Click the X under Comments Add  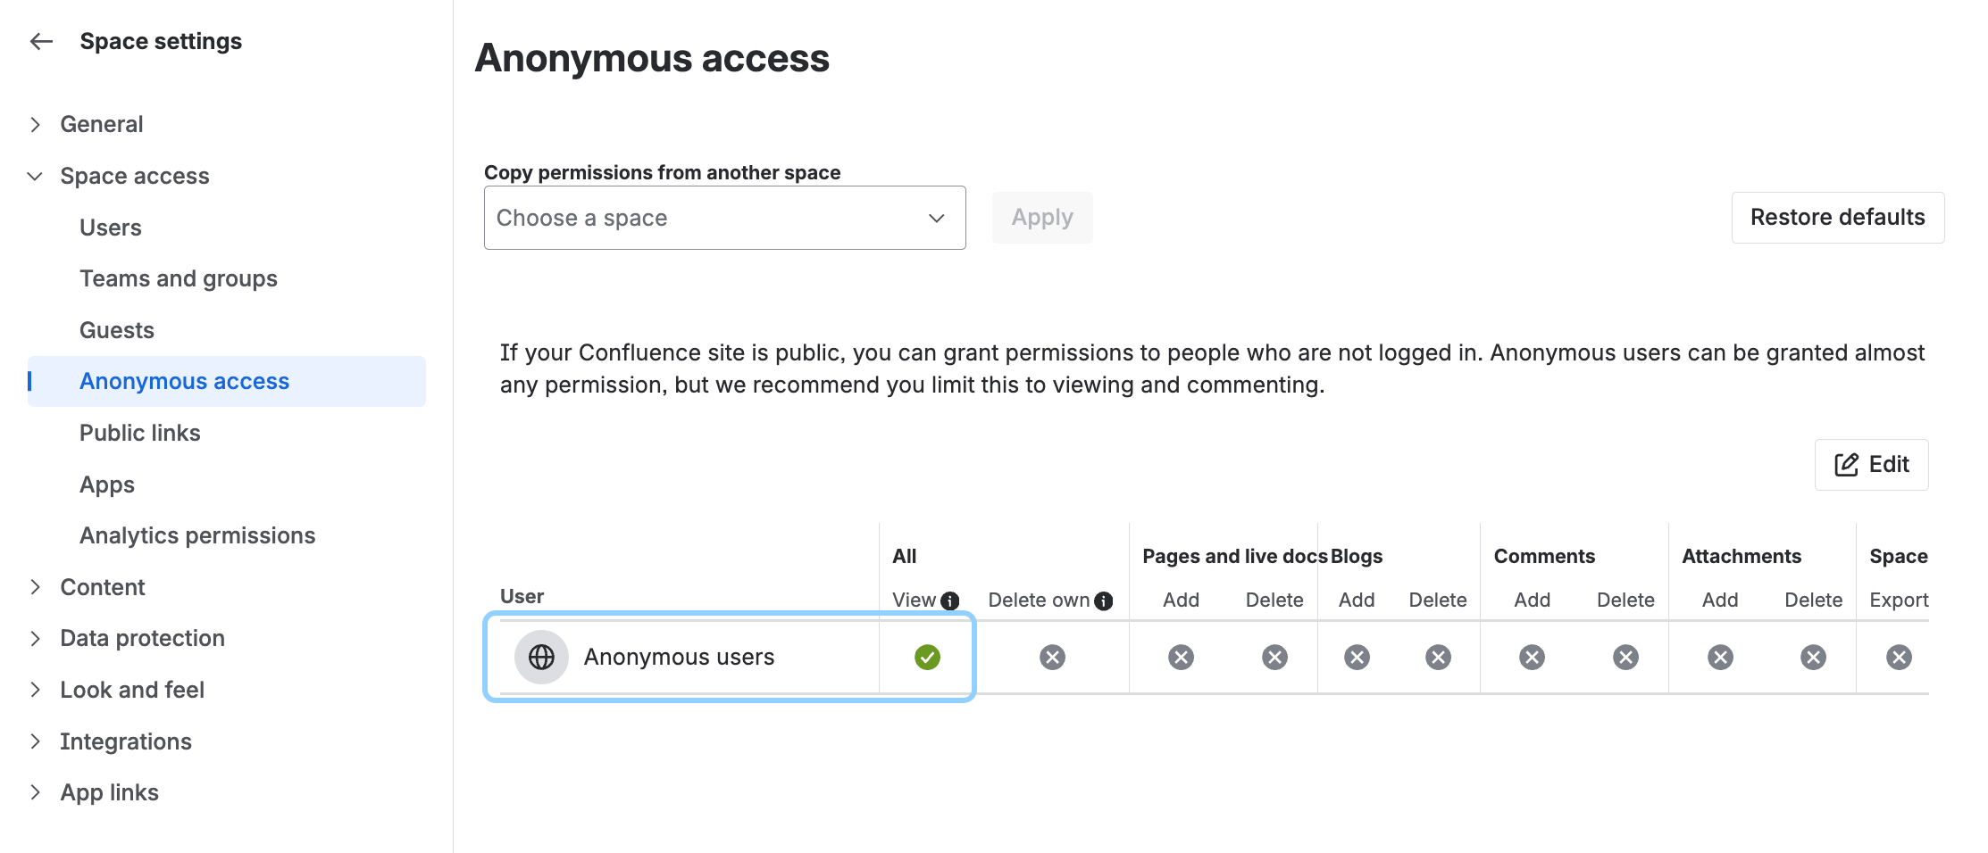[1532, 658]
